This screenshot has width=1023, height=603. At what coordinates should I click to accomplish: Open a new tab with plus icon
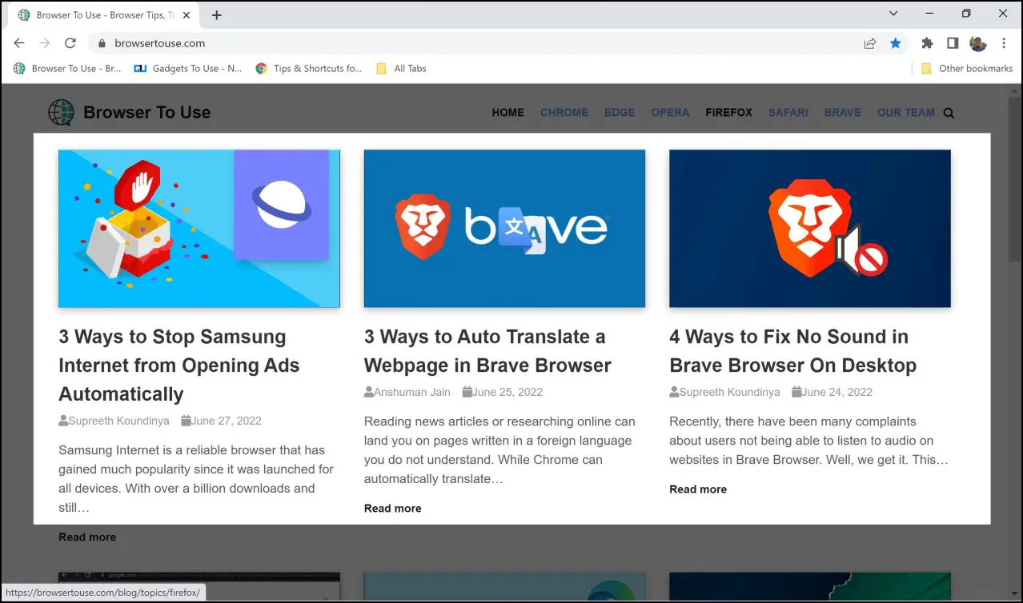pyautogui.click(x=217, y=15)
